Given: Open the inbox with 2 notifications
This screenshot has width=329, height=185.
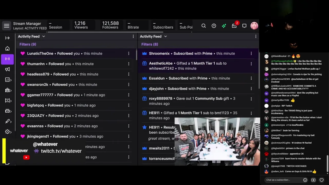Looking at the screenshot, I should [x=234, y=25].
